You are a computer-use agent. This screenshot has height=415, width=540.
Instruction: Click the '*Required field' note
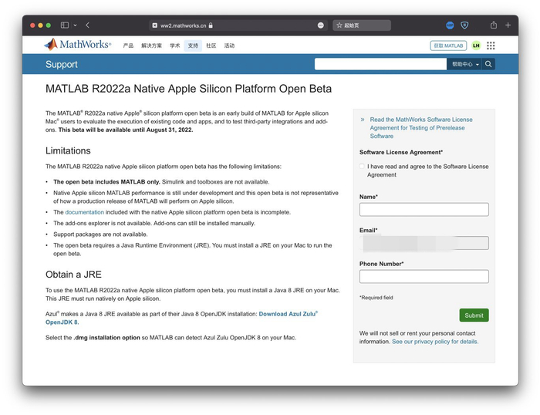(376, 298)
